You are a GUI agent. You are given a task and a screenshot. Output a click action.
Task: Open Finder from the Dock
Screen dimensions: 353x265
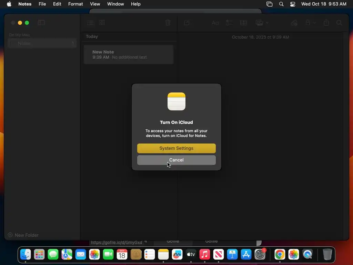coord(26,254)
